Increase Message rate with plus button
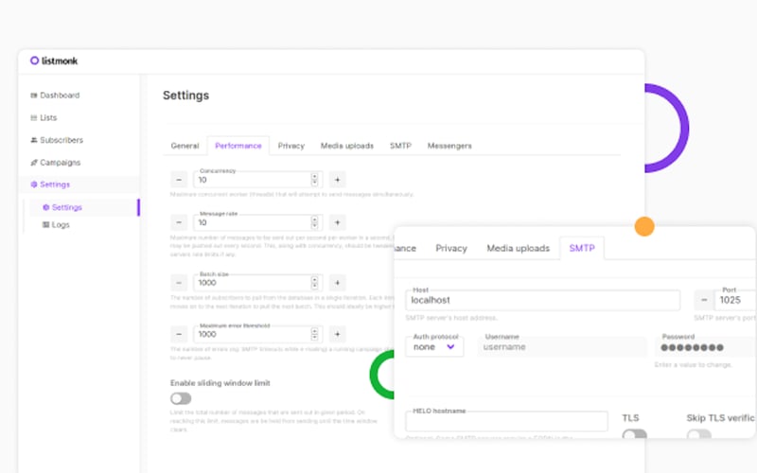 click(338, 222)
